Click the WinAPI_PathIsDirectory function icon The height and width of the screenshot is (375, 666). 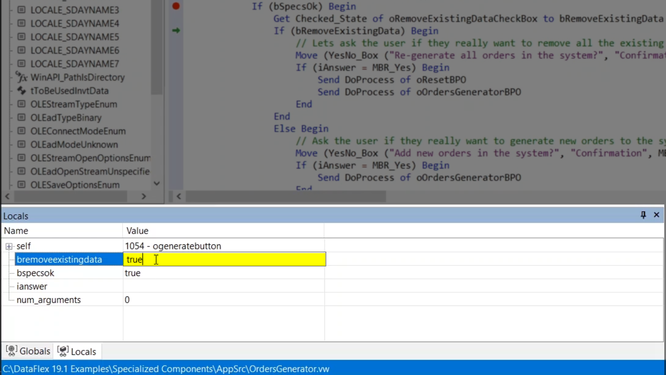21,77
